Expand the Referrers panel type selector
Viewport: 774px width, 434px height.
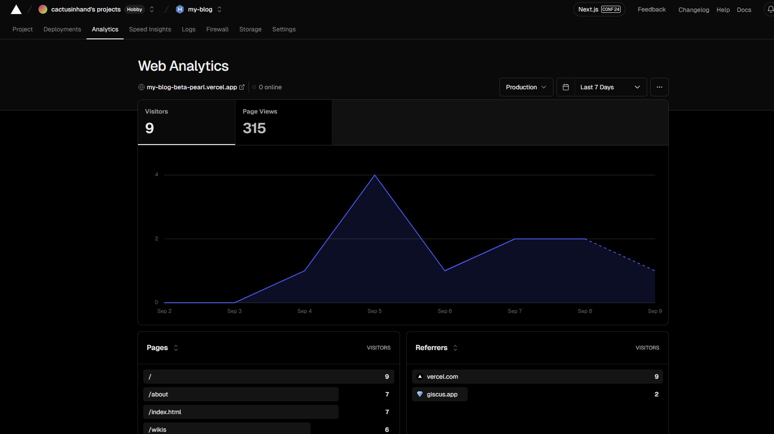tap(455, 348)
